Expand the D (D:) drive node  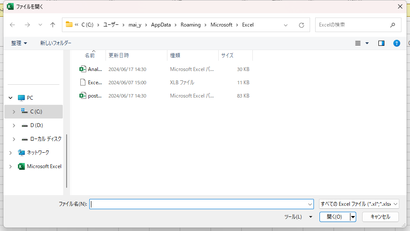(14, 125)
